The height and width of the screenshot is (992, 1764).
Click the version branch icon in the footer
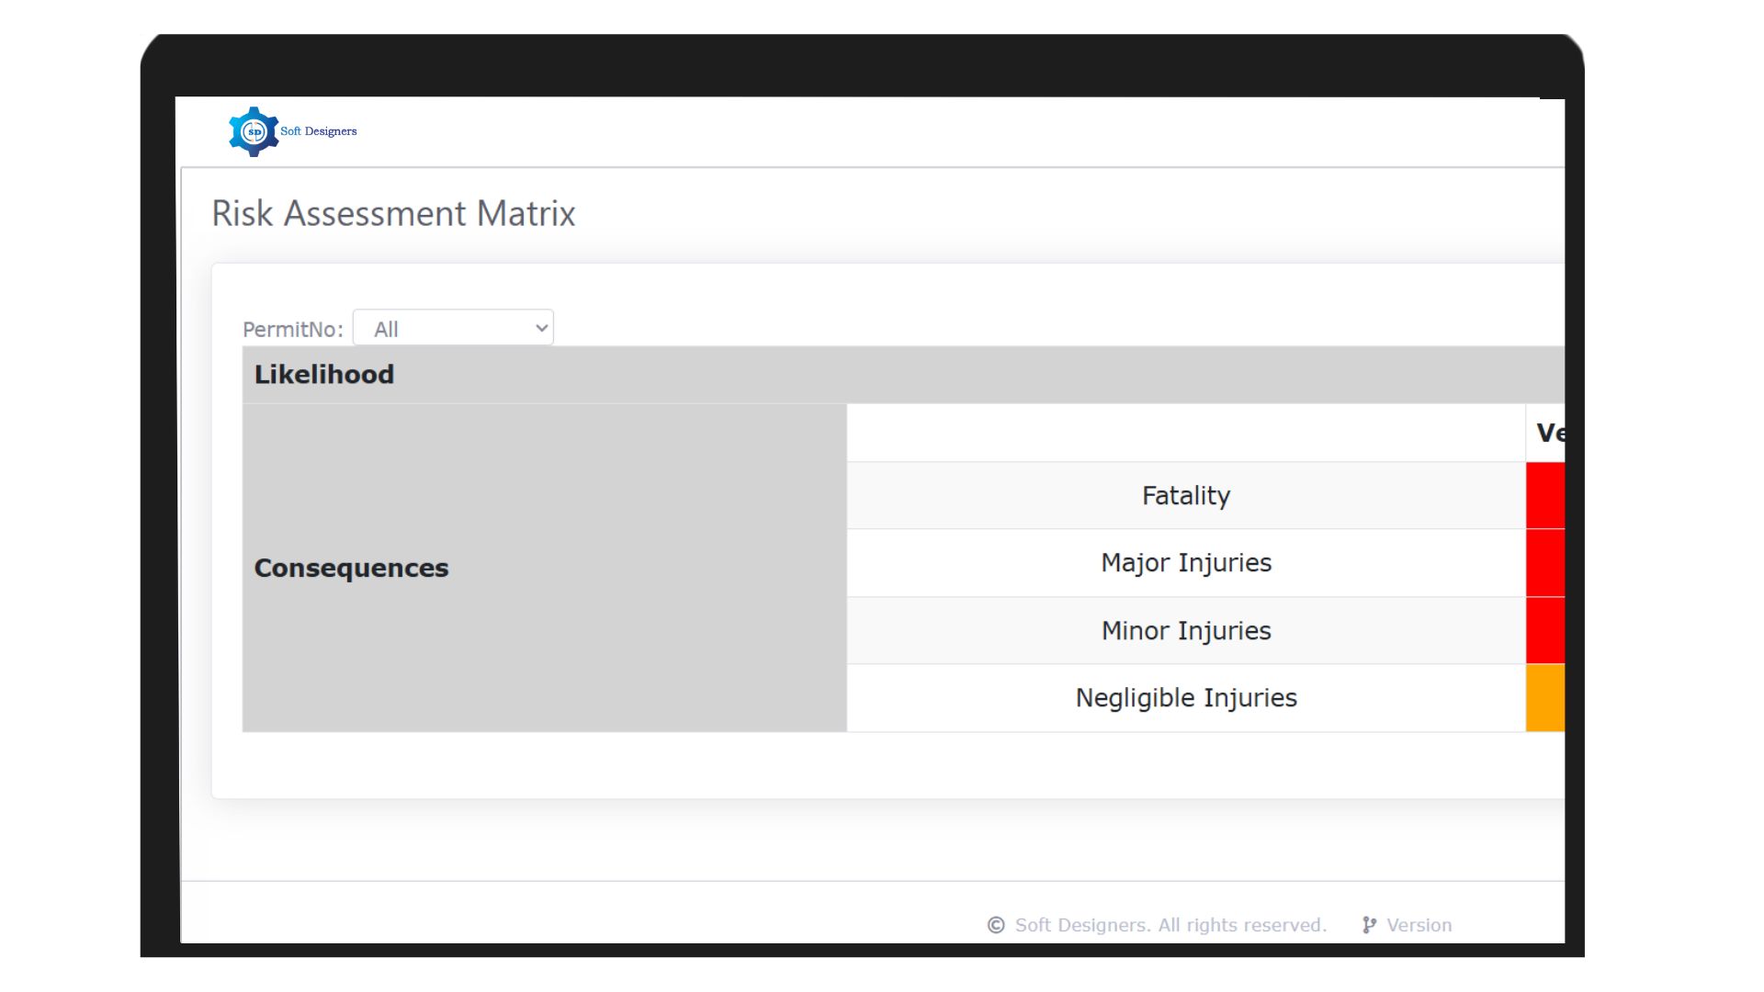1368,925
